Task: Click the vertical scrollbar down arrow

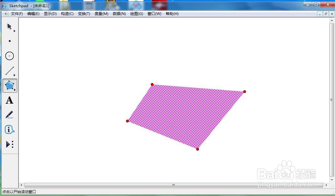Action: point(332,180)
